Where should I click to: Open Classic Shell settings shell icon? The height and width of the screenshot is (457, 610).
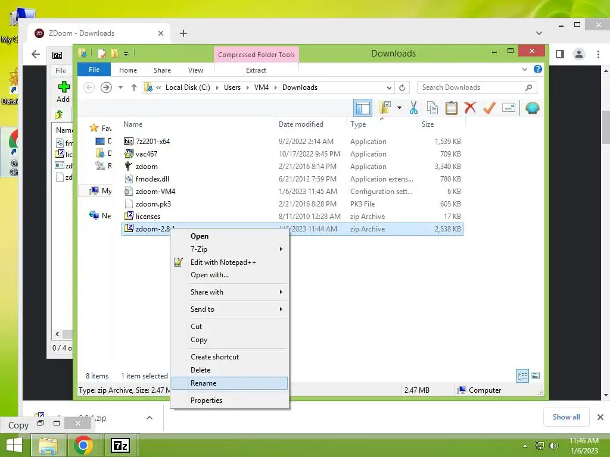tap(532, 108)
